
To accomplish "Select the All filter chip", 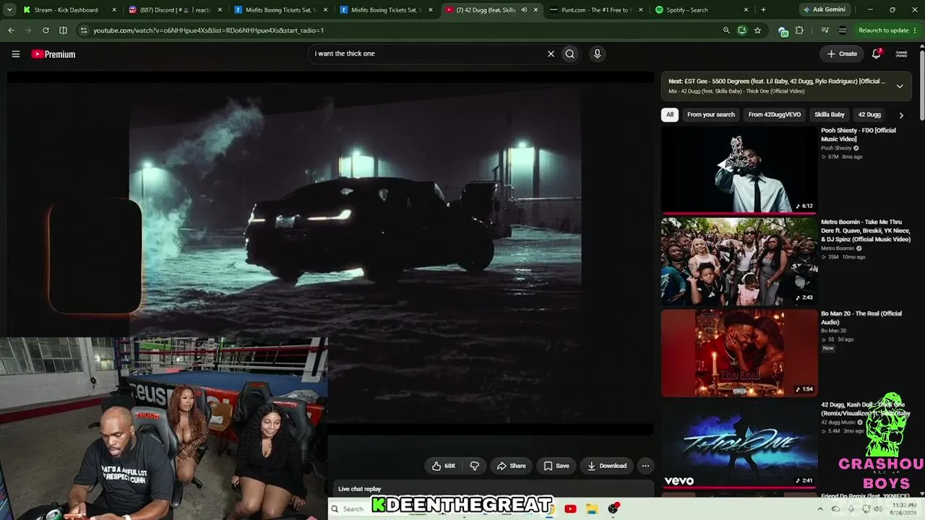I will pyautogui.click(x=670, y=115).
